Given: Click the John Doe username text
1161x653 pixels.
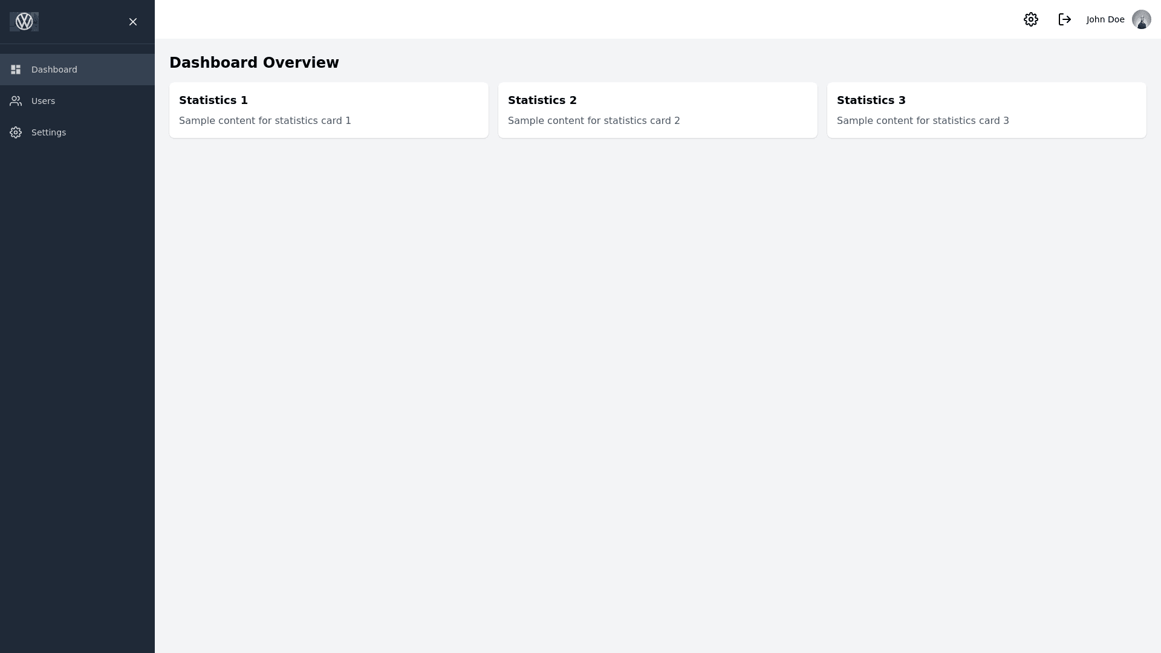Looking at the screenshot, I should click(1105, 19).
